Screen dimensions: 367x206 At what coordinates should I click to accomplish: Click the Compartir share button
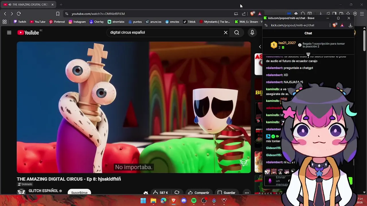pyautogui.click(x=198, y=193)
